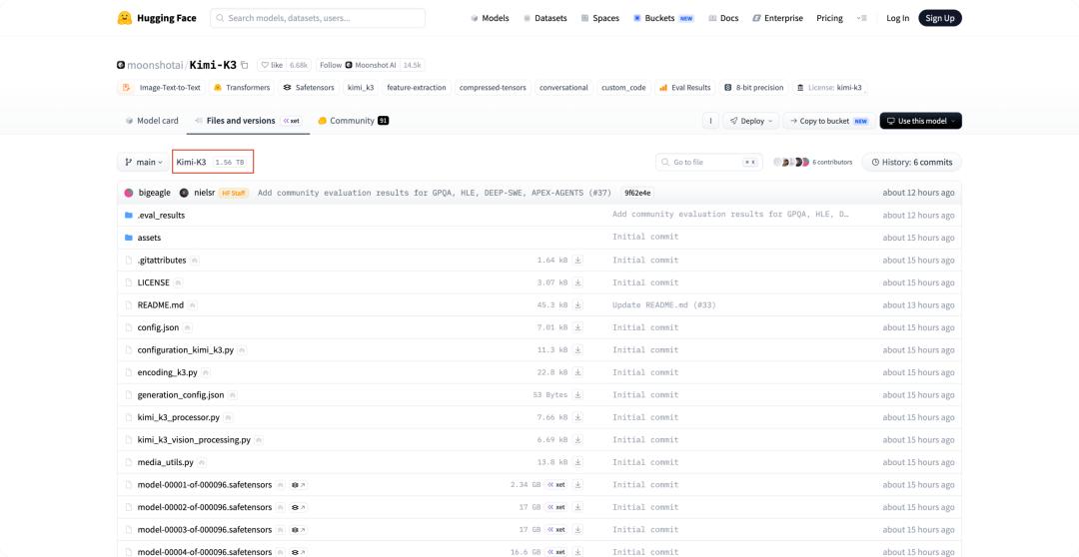Download the LICENSE file

pos(578,282)
